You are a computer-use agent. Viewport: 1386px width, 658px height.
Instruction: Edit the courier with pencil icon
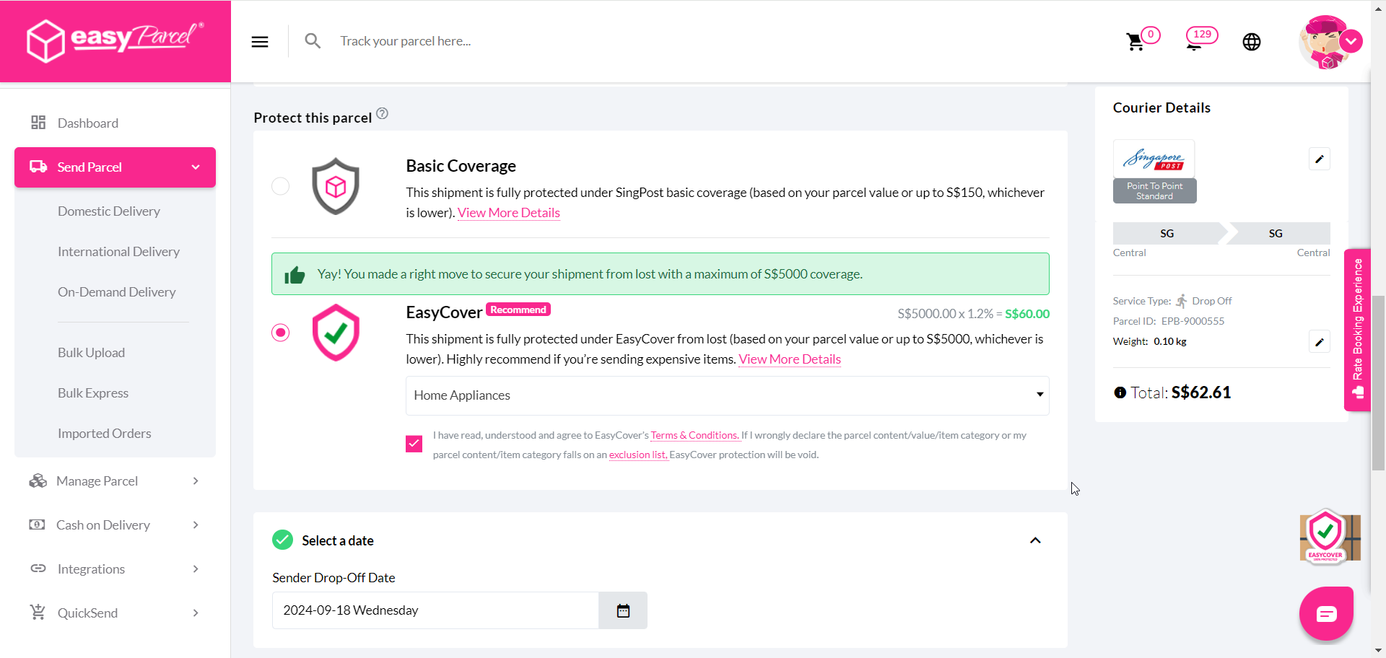pos(1320,159)
